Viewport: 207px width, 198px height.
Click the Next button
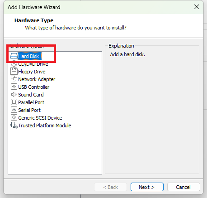147,187
